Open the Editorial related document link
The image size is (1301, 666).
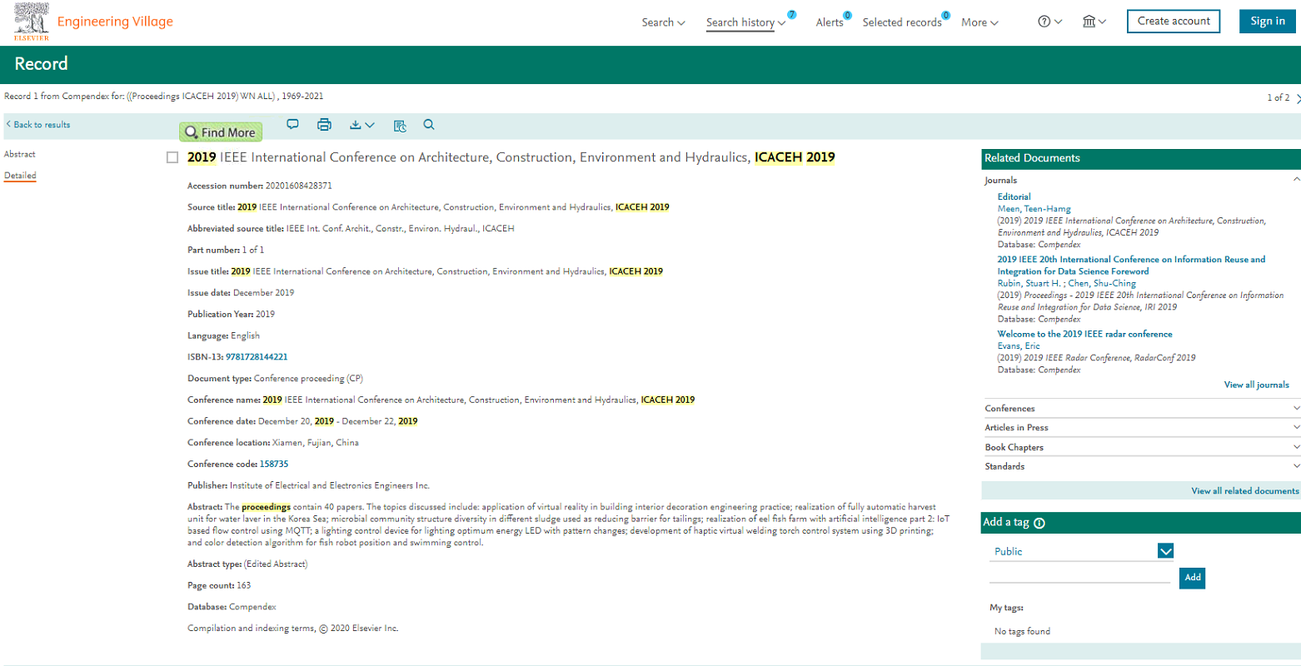click(1014, 197)
